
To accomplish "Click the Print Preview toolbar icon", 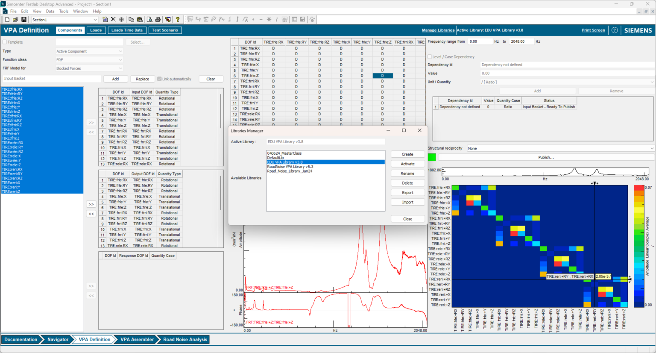I will 150,19.
